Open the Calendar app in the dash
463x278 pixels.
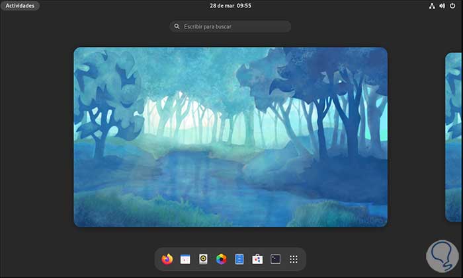185,259
